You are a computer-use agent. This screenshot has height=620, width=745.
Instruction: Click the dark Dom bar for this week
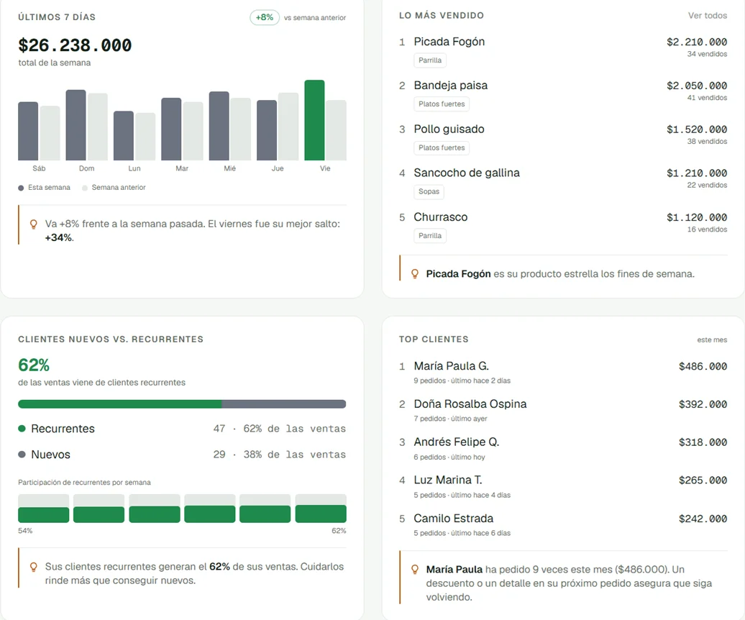(76, 125)
